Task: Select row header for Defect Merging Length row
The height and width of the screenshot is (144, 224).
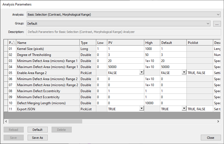Action: (x=6, y=103)
